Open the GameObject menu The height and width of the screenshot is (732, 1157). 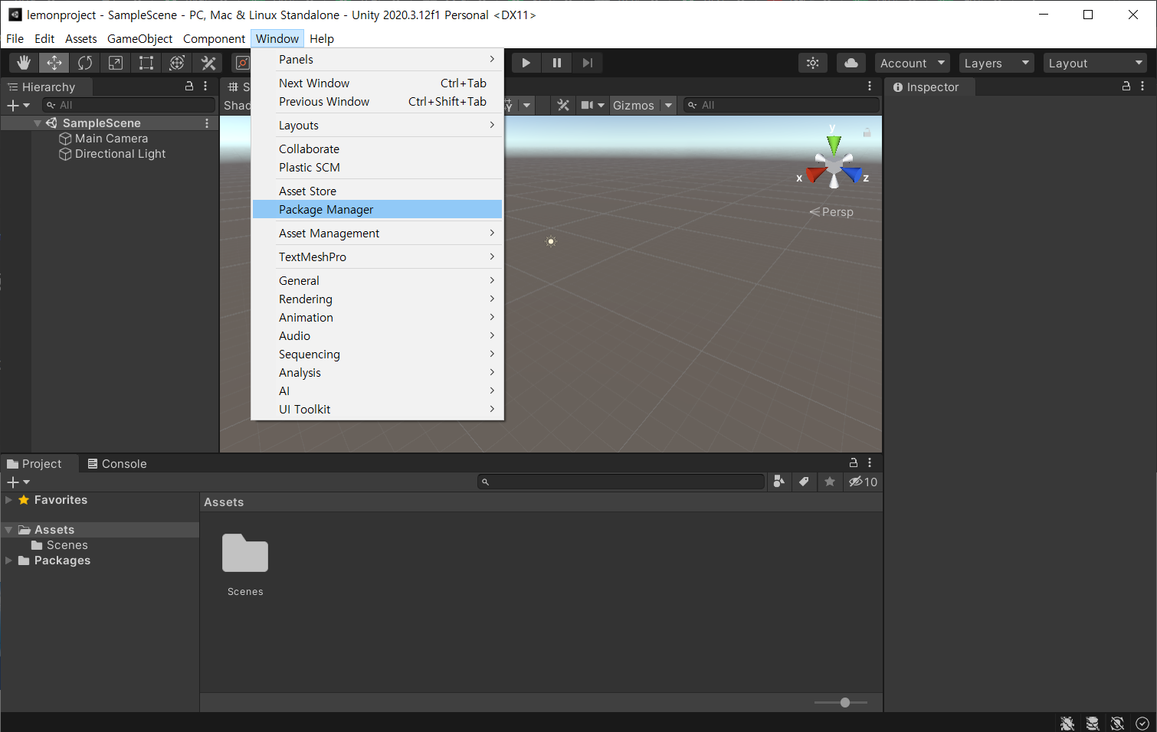(139, 38)
